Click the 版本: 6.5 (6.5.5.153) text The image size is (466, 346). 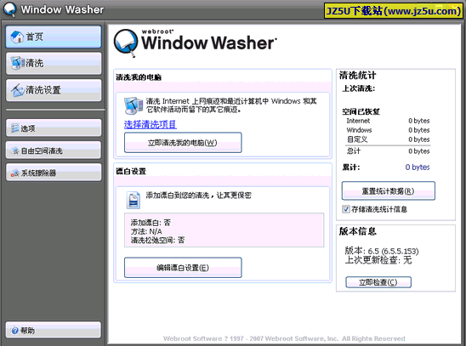[382, 251]
